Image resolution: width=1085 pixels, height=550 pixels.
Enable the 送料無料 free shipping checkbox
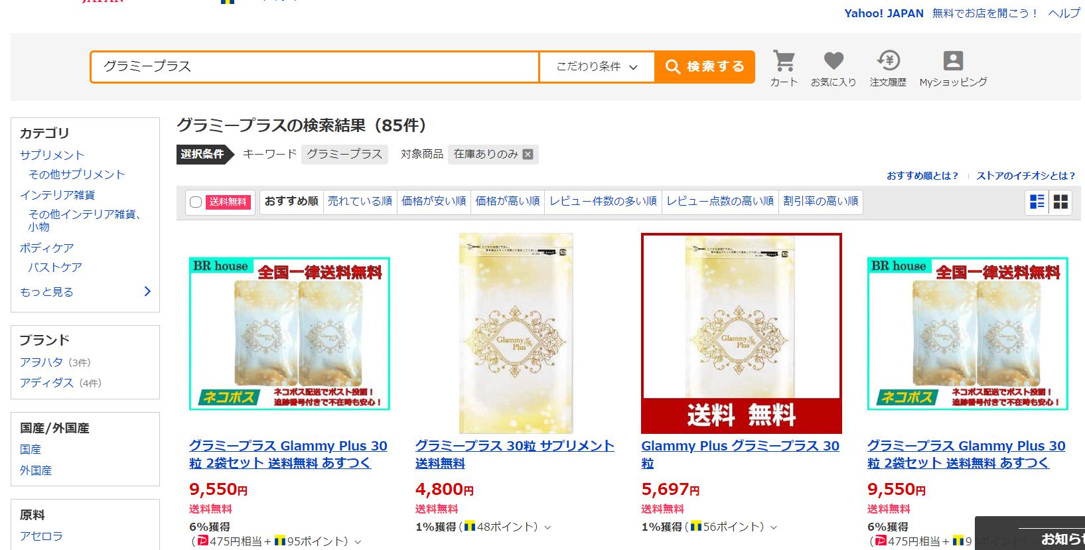(196, 202)
